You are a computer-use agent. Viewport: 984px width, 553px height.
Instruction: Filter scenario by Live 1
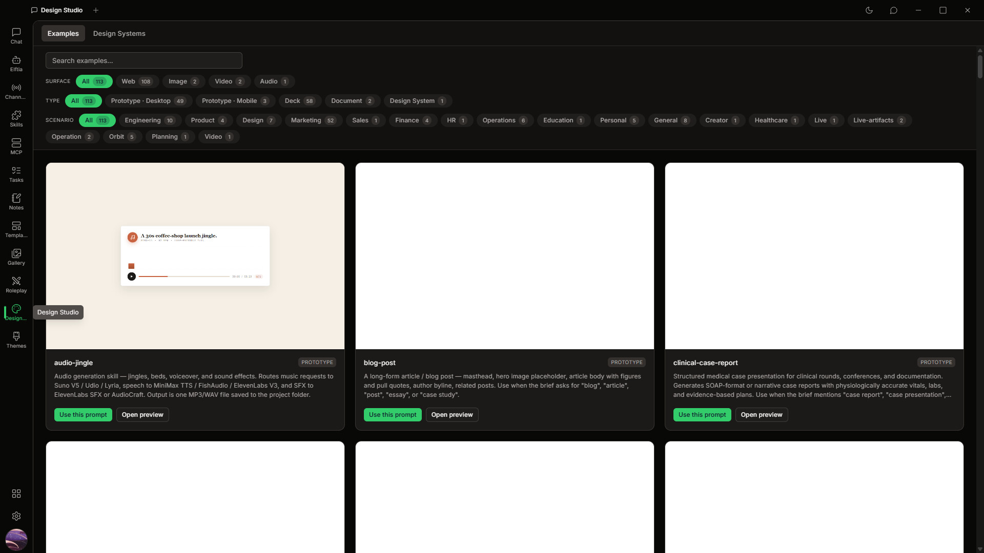(x=826, y=120)
